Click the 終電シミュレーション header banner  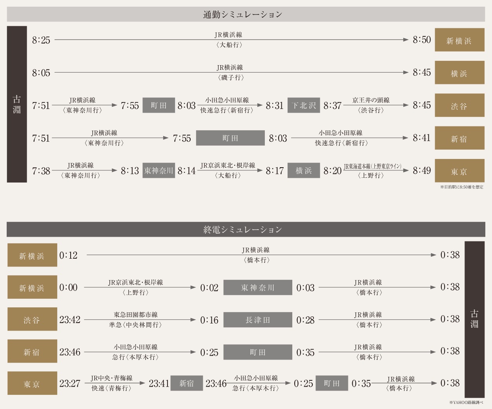(x=246, y=230)
